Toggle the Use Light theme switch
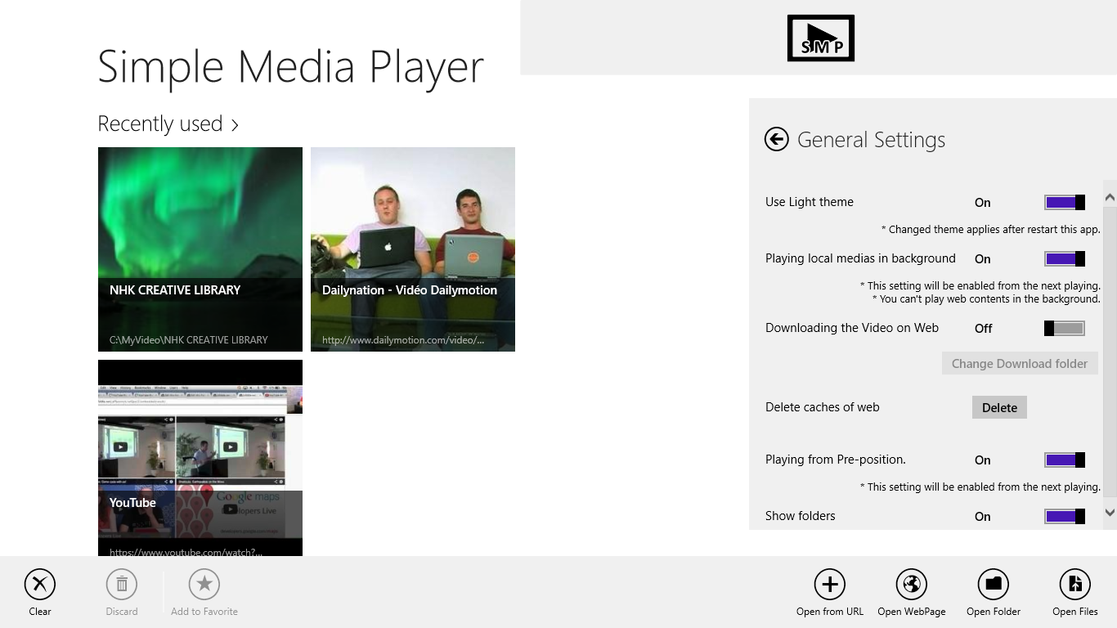This screenshot has width=1117, height=628. [1065, 203]
